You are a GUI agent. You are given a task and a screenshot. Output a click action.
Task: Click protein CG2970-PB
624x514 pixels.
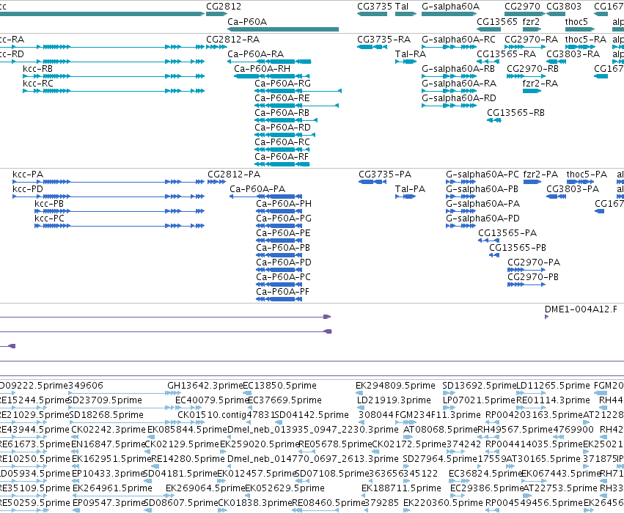[x=533, y=277]
